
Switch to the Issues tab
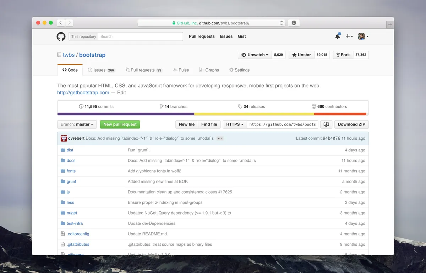[x=99, y=70]
